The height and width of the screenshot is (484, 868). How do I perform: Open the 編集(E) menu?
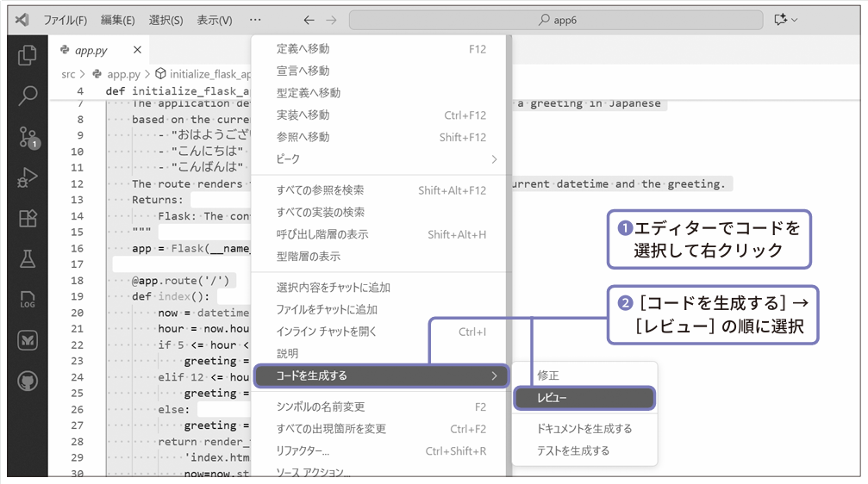(117, 20)
